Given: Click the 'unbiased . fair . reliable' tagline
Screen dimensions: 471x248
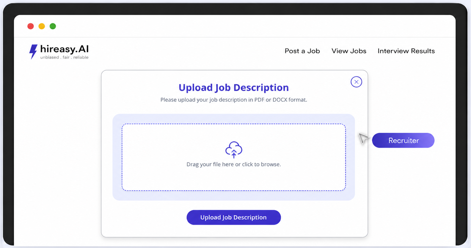Looking at the screenshot, I should click(x=64, y=57).
